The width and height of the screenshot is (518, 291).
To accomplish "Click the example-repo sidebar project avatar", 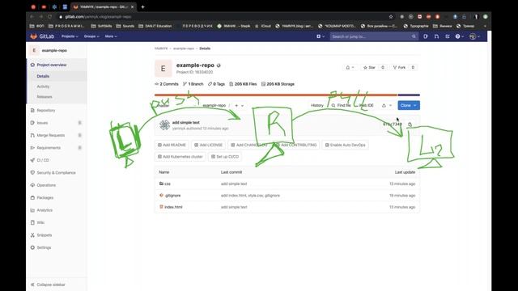I will 34,50.
